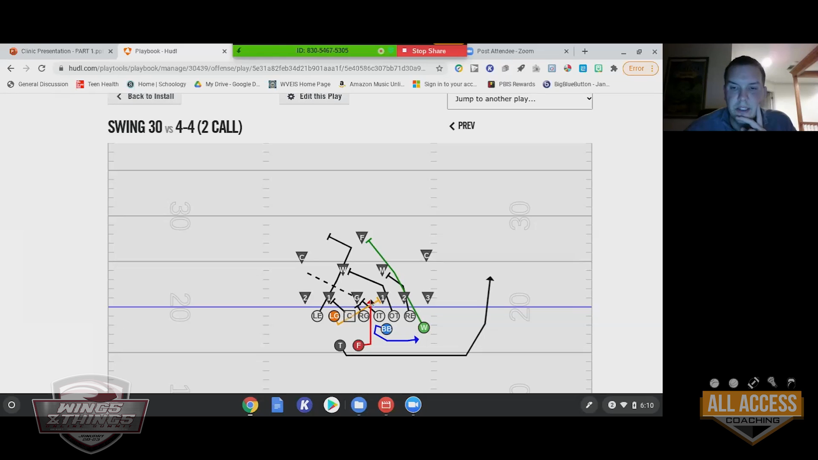Go to the PREV play link

click(462, 126)
